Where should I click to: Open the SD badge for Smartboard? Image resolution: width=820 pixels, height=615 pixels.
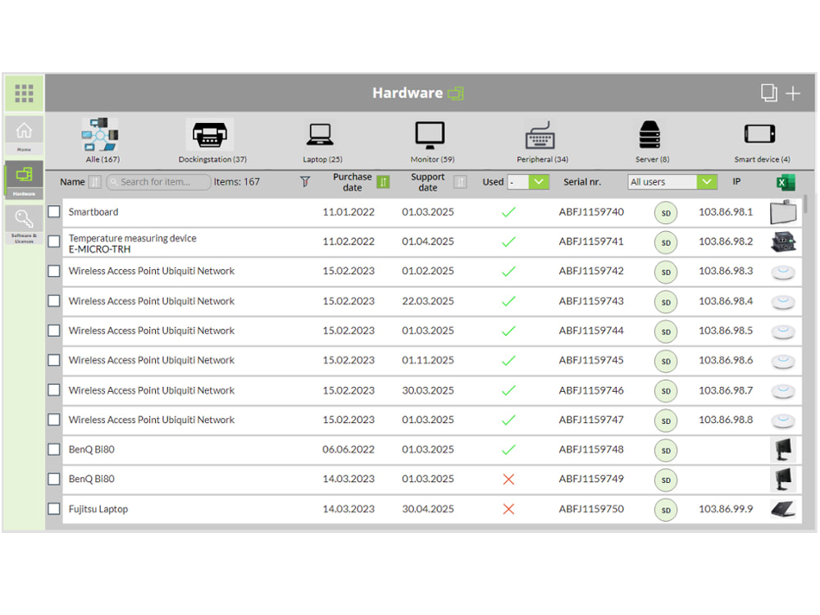tap(665, 212)
